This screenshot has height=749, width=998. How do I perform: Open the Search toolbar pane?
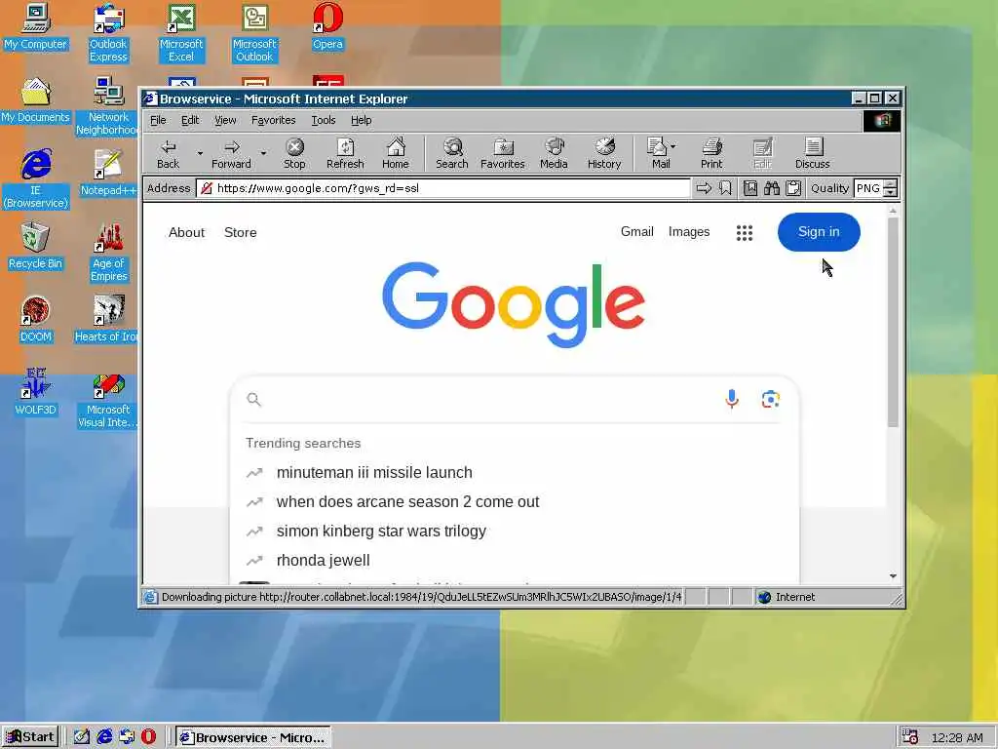pyautogui.click(x=452, y=154)
